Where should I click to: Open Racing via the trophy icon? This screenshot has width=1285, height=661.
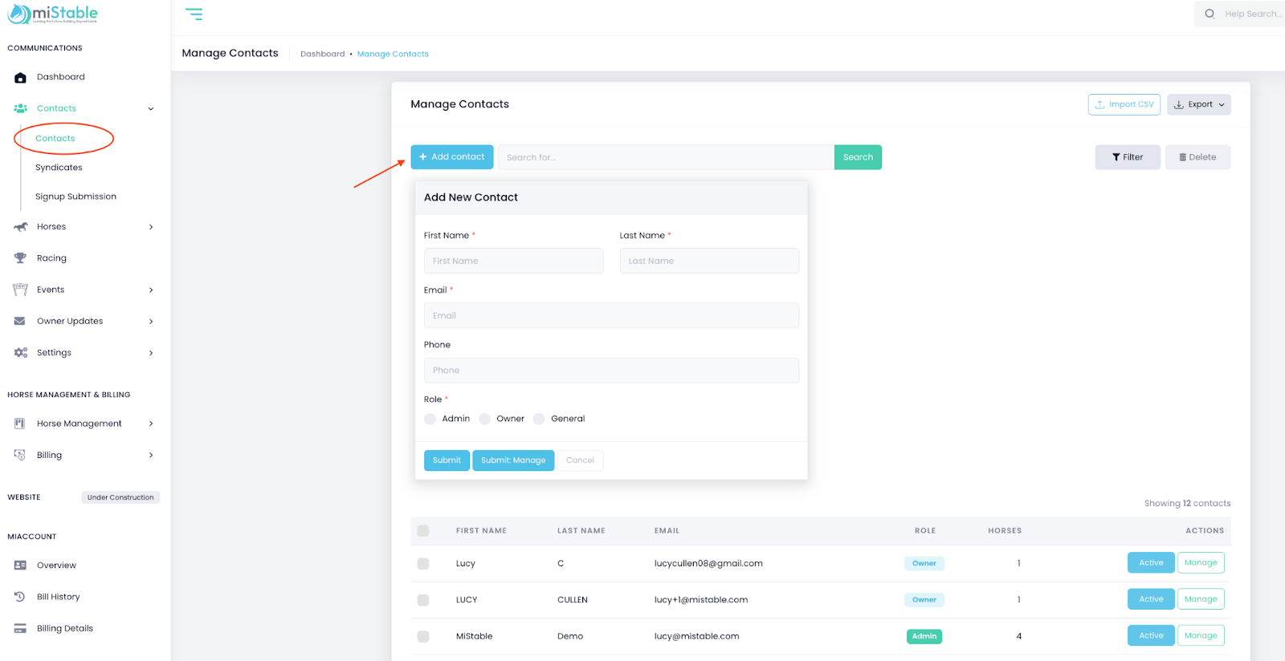pyautogui.click(x=20, y=258)
